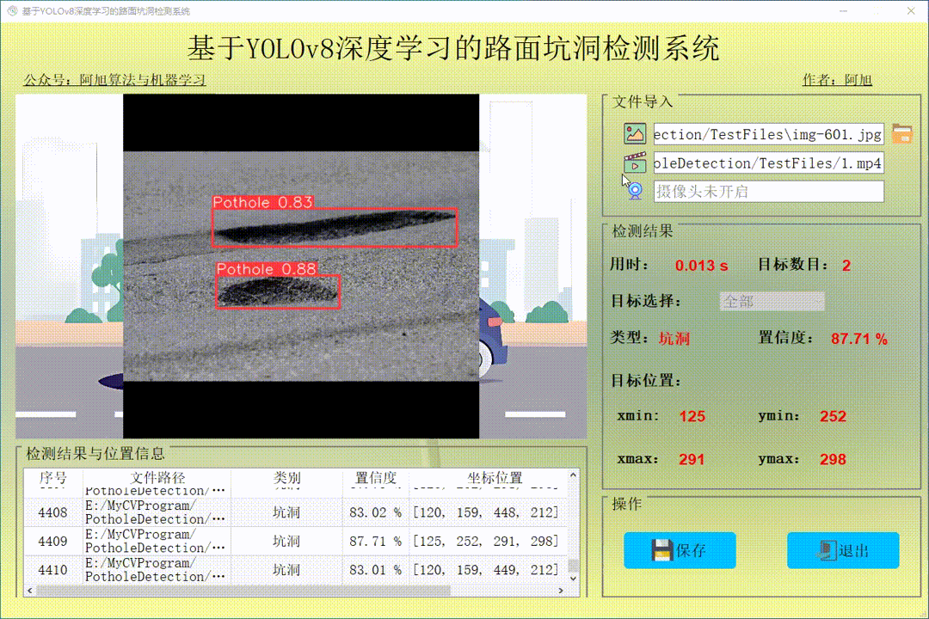Click the 1.mp4 video path field

pyautogui.click(x=769, y=162)
